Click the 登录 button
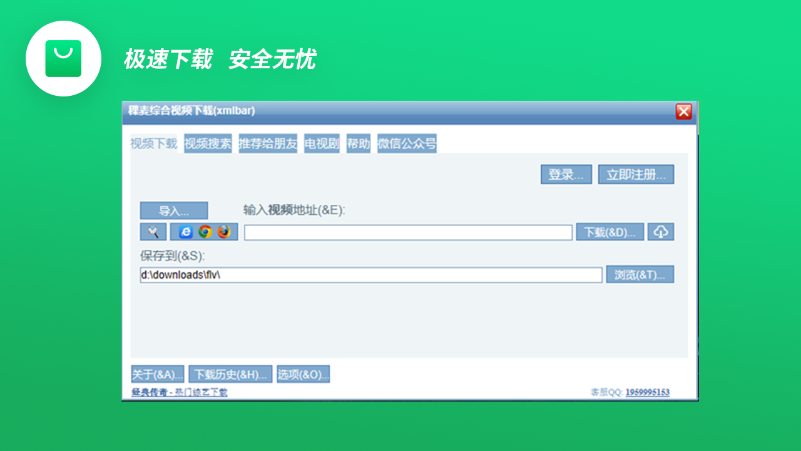The image size is (801, 451). pyautogui.click(x=566, y=174)
